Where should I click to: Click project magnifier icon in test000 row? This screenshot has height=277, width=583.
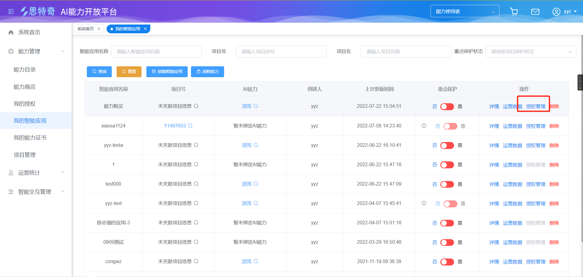click(x=196, y=184)
